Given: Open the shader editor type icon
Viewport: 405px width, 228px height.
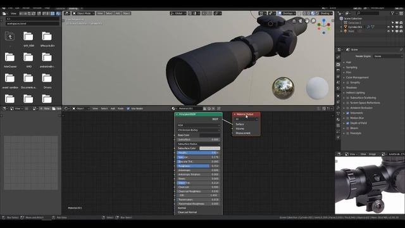Looking at the screenshot, I should tap(66, 108).
